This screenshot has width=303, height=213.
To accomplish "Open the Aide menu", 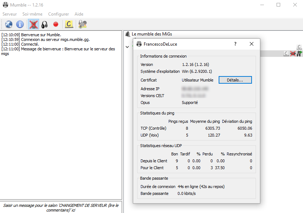I will [x=79, y=14].
